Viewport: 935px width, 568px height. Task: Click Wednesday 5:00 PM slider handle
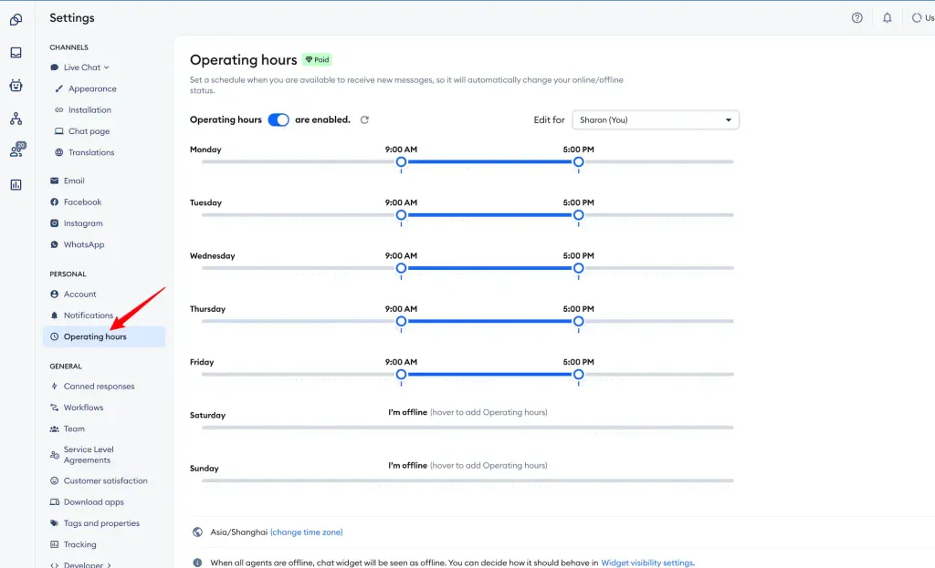click(578, 268)
